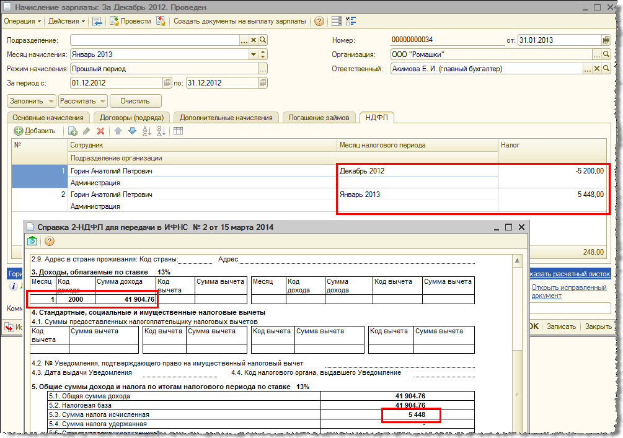
Task: Open the Месяц начисления dropdown arrow
Action: click(x=254, y=55)
